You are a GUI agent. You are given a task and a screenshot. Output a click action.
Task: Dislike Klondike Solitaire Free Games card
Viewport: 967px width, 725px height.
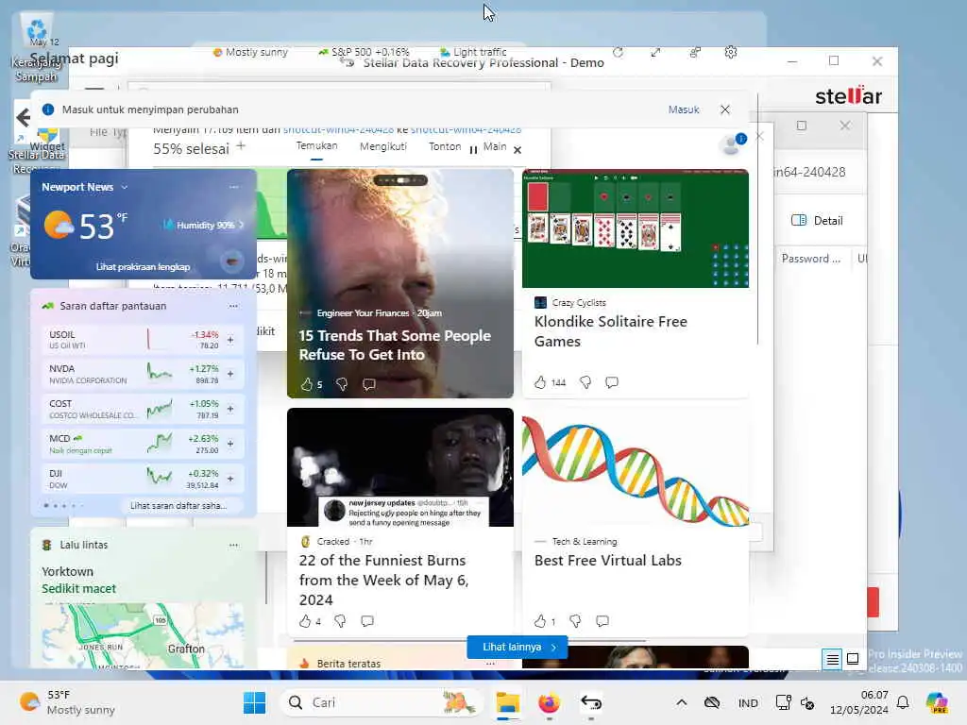585,382
